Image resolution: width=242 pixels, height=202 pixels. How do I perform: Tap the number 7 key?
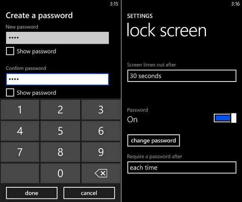pyautogui.click(x=20, y=152)
